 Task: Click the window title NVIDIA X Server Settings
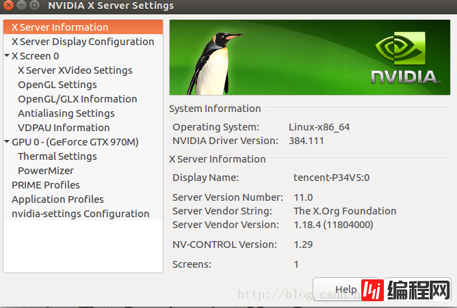111,5
